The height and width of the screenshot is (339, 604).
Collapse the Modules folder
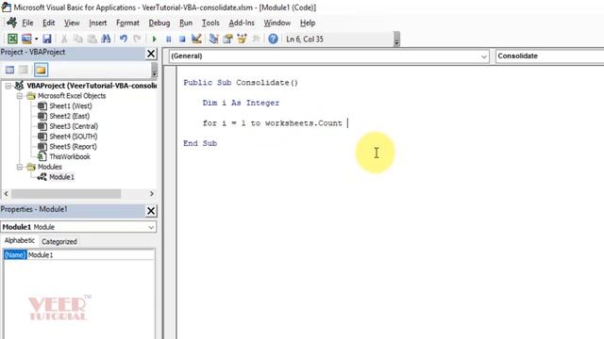(20, 167)
